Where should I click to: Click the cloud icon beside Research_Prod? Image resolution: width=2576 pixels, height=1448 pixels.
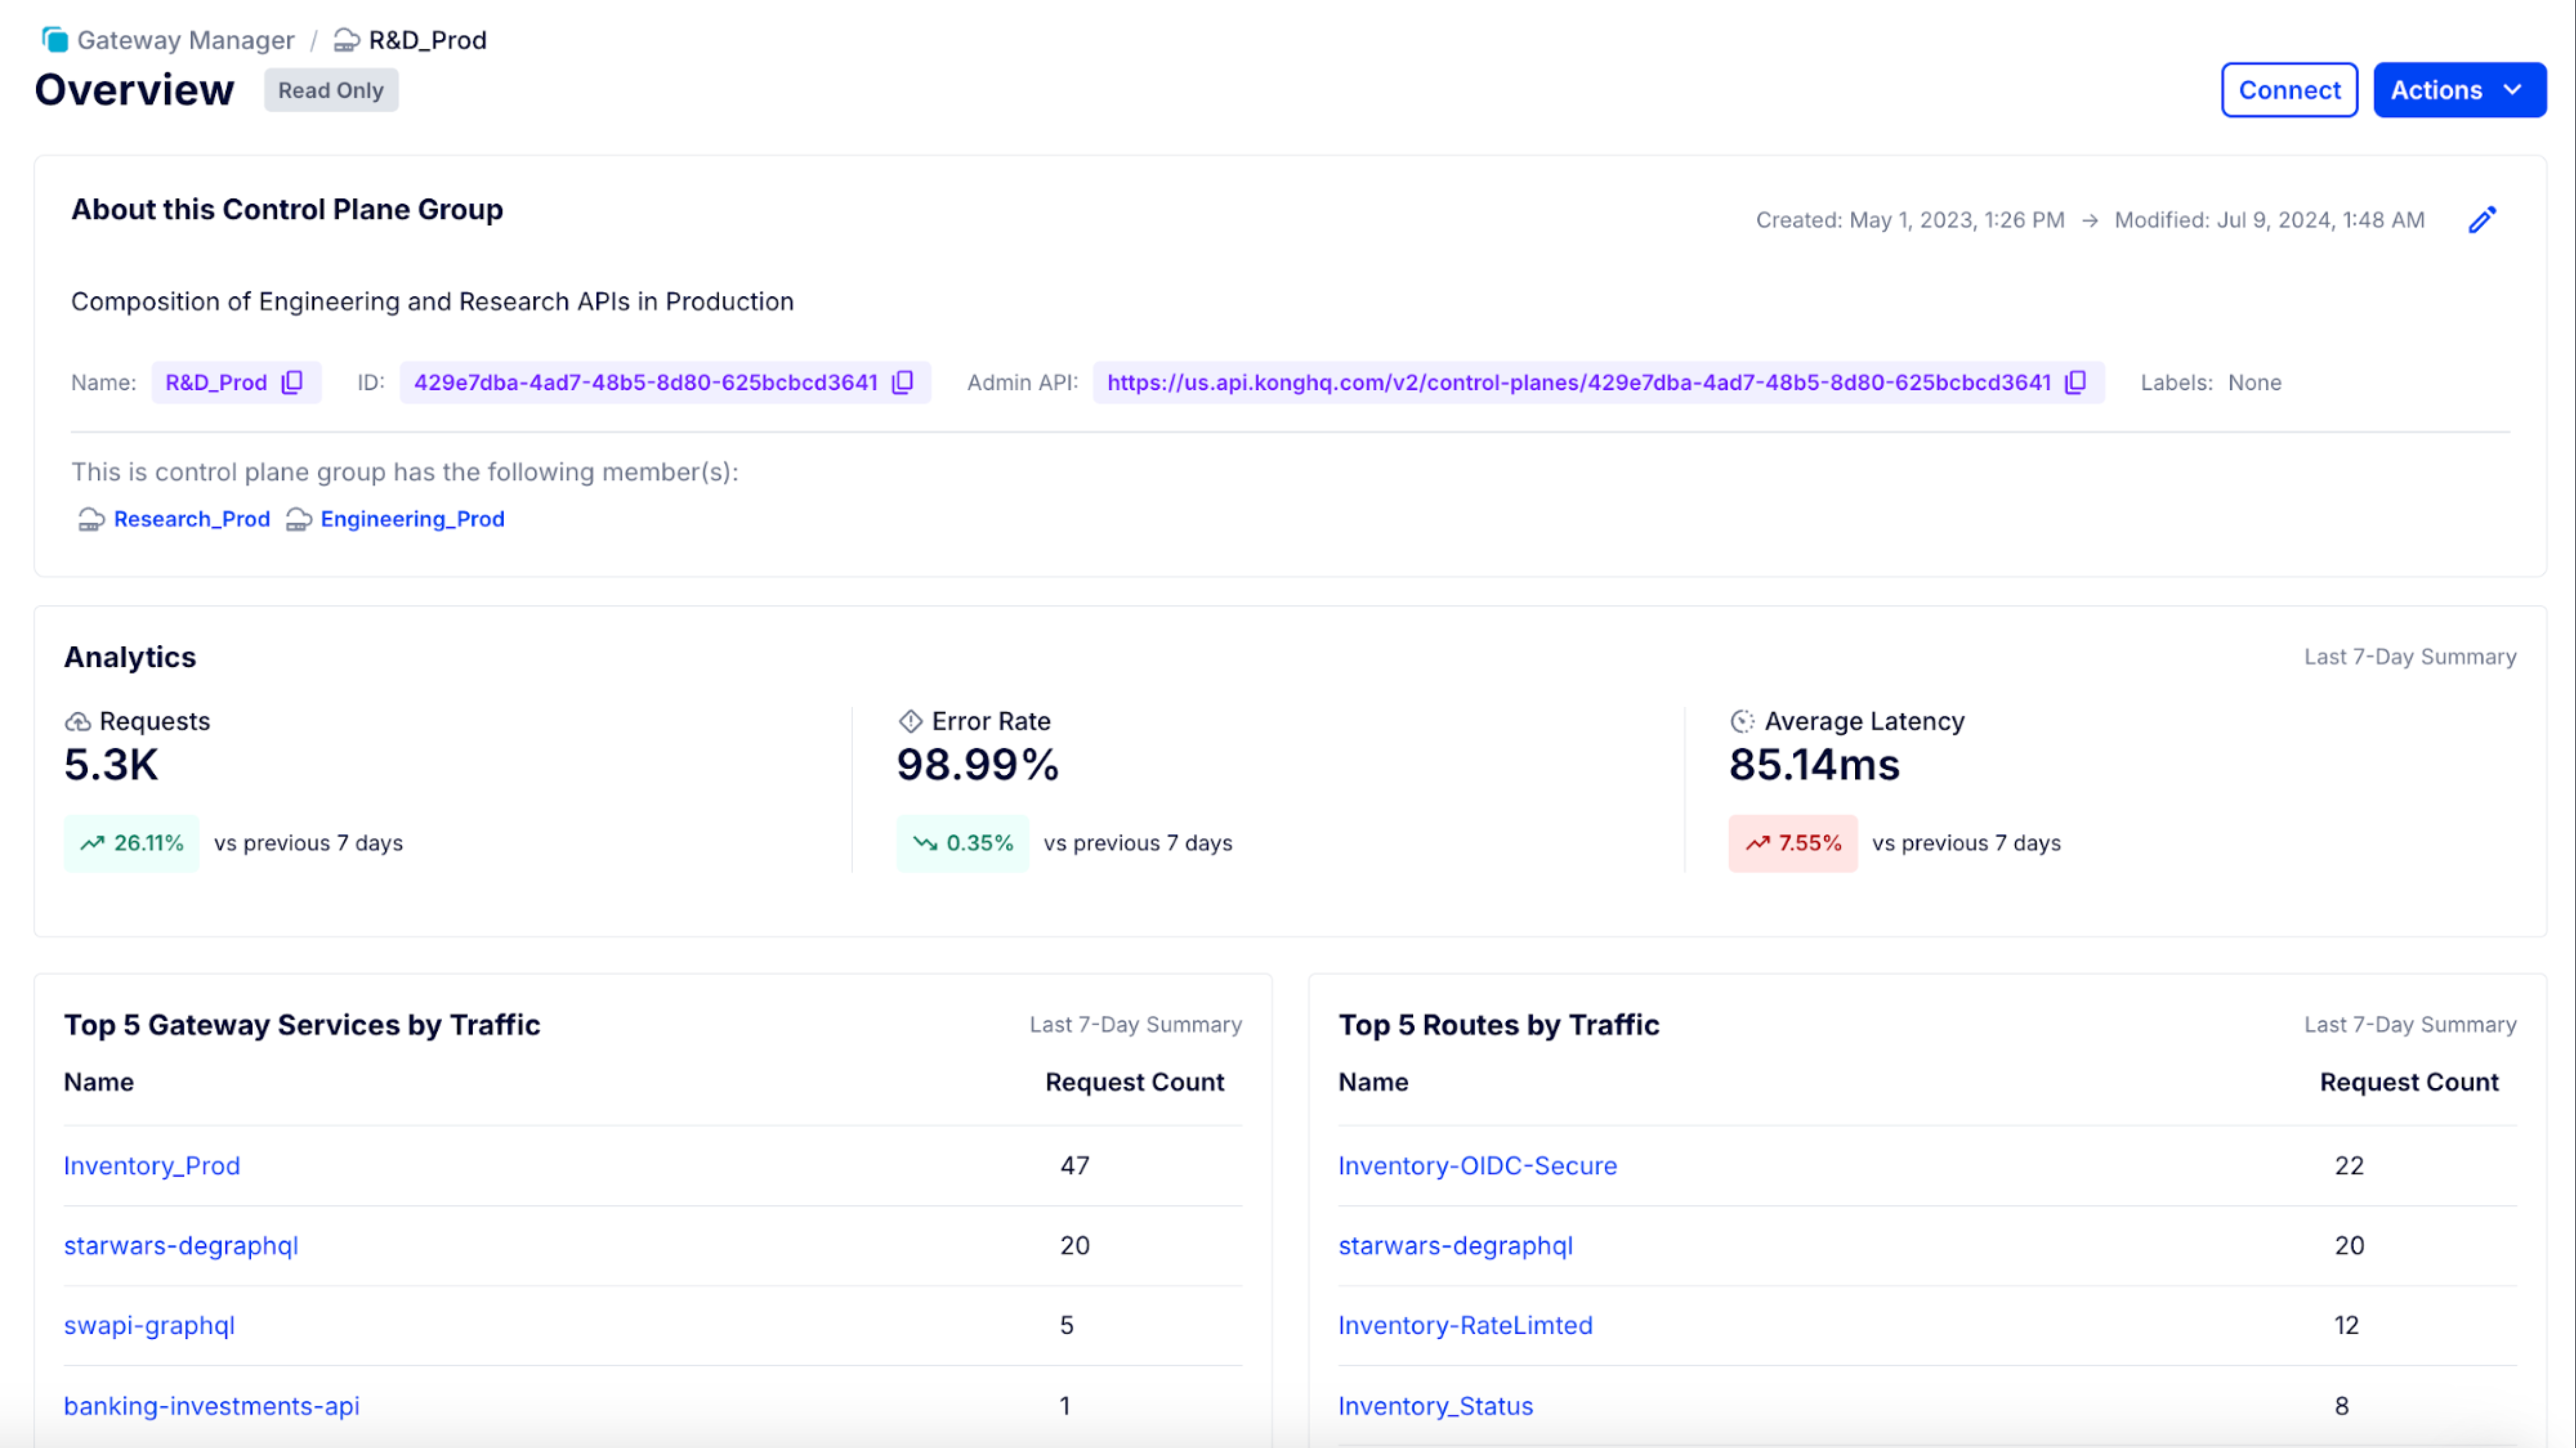pos(91,518)
